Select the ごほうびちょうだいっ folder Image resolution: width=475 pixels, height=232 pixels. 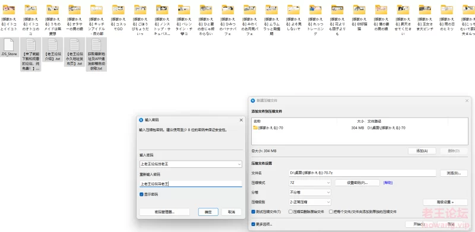click(140, 20)
